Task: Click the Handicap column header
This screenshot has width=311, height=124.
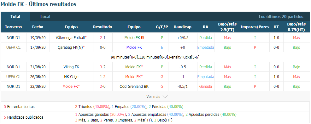Action: pyautogui.click(x=183, y=27)
